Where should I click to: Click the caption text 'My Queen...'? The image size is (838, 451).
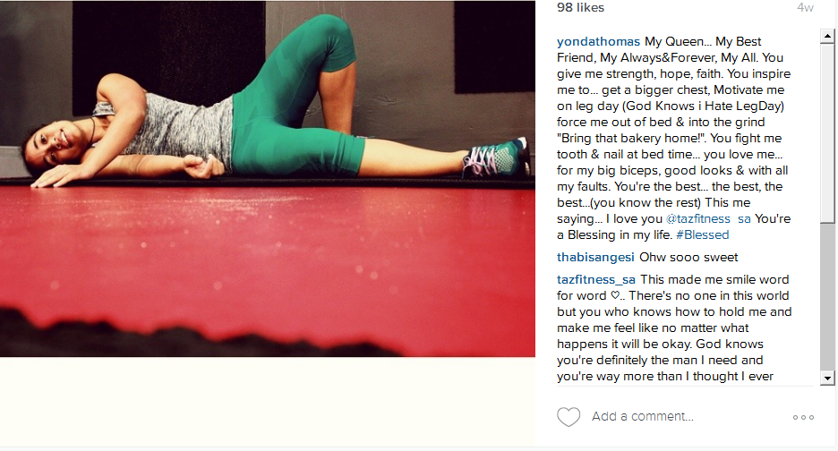pos(674,42)
